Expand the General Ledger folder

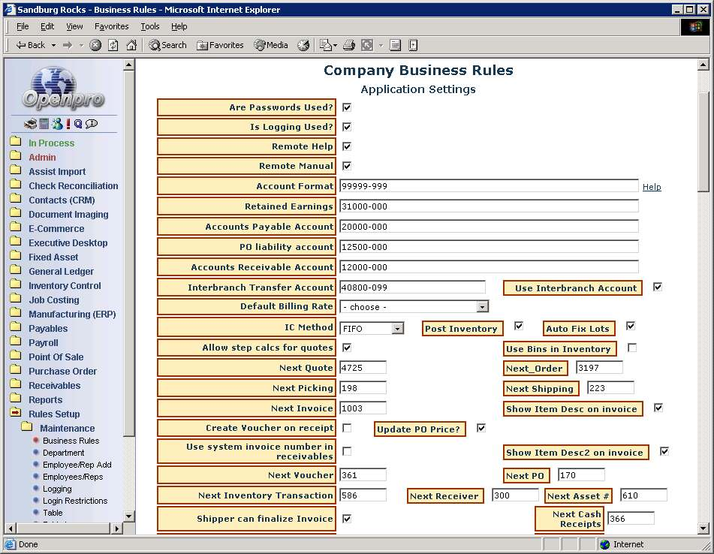tap(61, 272)
